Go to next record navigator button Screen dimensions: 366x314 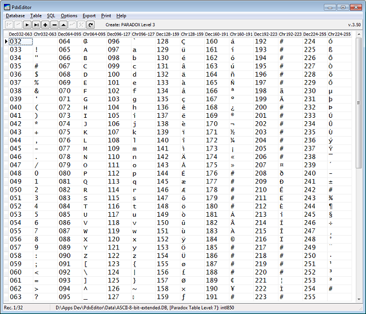click(x=27, y=25)
